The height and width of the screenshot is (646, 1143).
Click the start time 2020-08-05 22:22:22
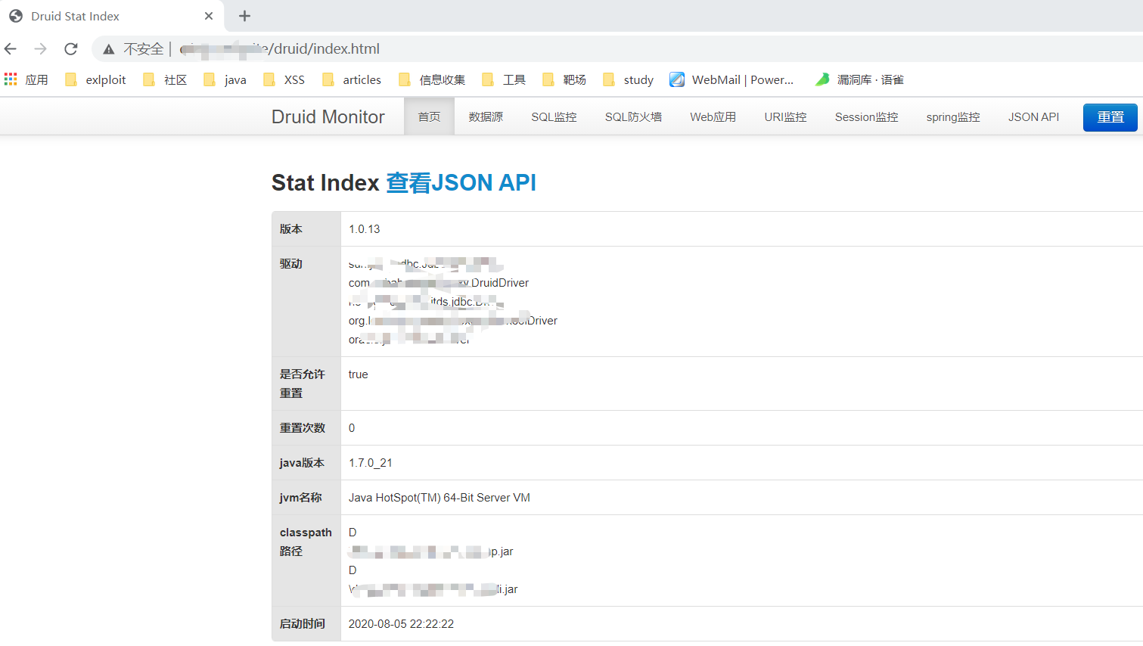click(402, 624)
